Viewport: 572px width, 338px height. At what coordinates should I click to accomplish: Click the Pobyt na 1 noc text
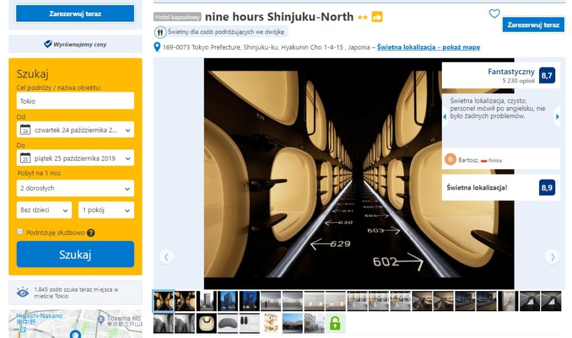(39, 173)
